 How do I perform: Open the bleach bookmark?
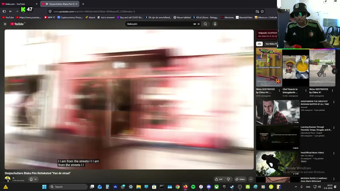[x=90, y=18]
